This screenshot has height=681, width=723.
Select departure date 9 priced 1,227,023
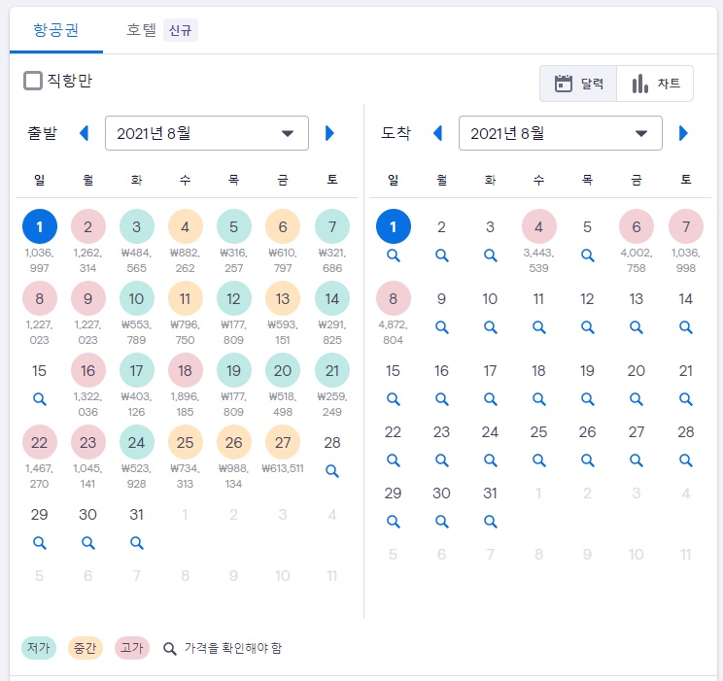tap(88, 298)
